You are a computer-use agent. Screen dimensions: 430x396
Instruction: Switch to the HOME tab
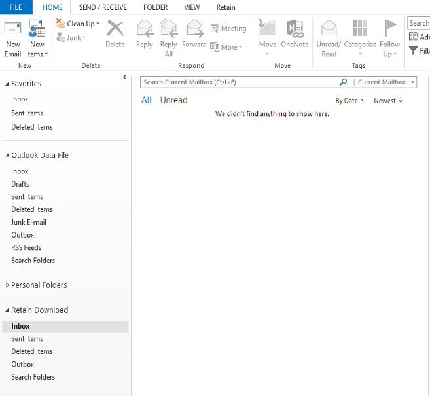pyautogui.click(x=52, y=7)
